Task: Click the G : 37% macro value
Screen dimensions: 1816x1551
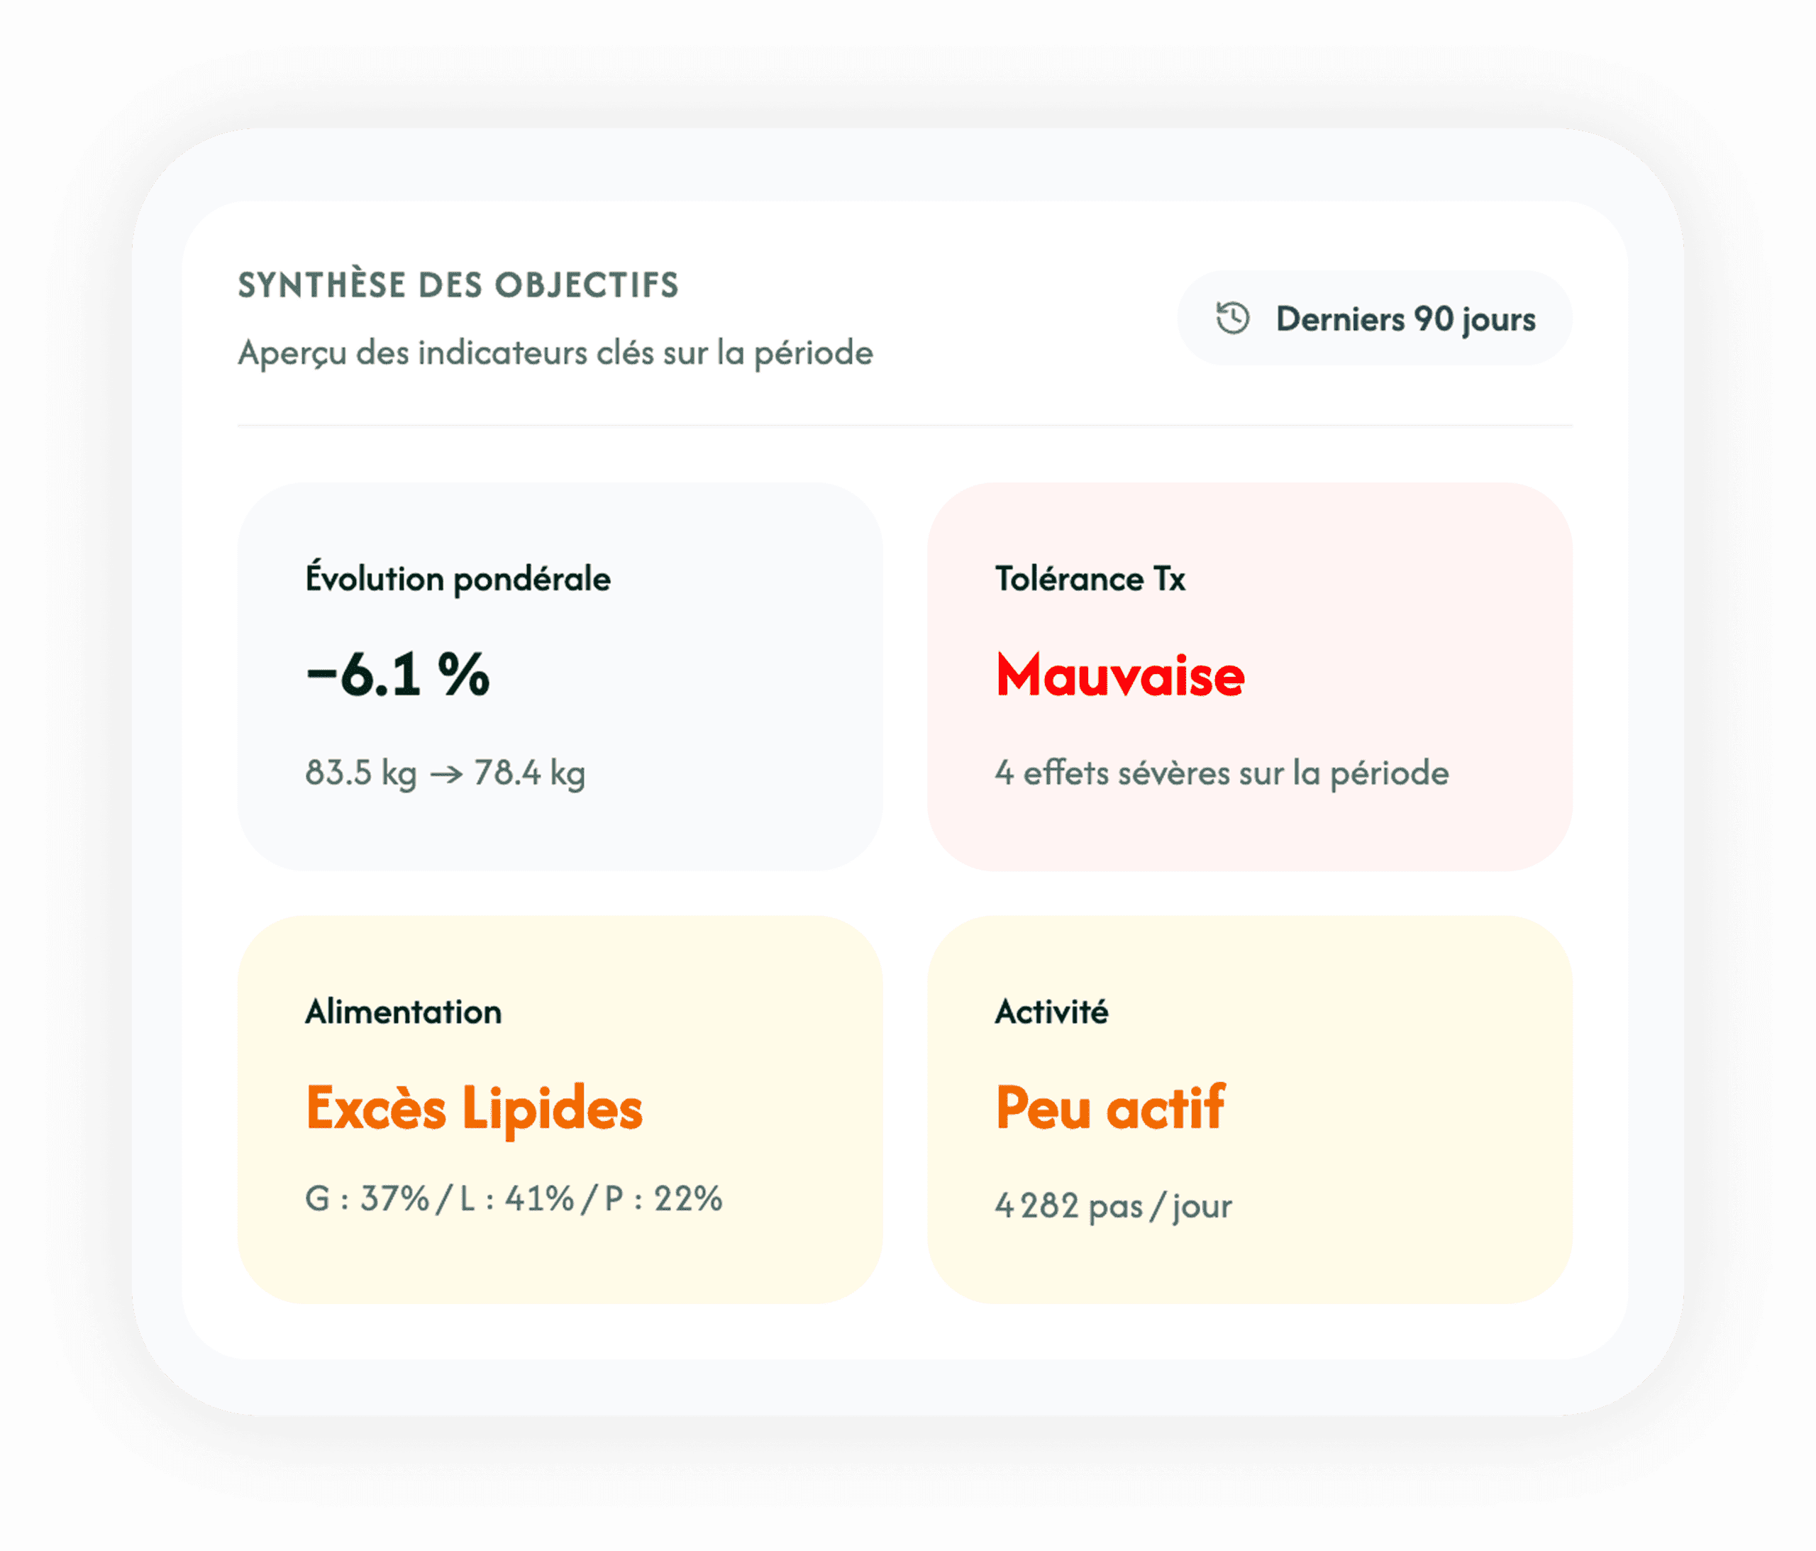Action: point(367,1198)
